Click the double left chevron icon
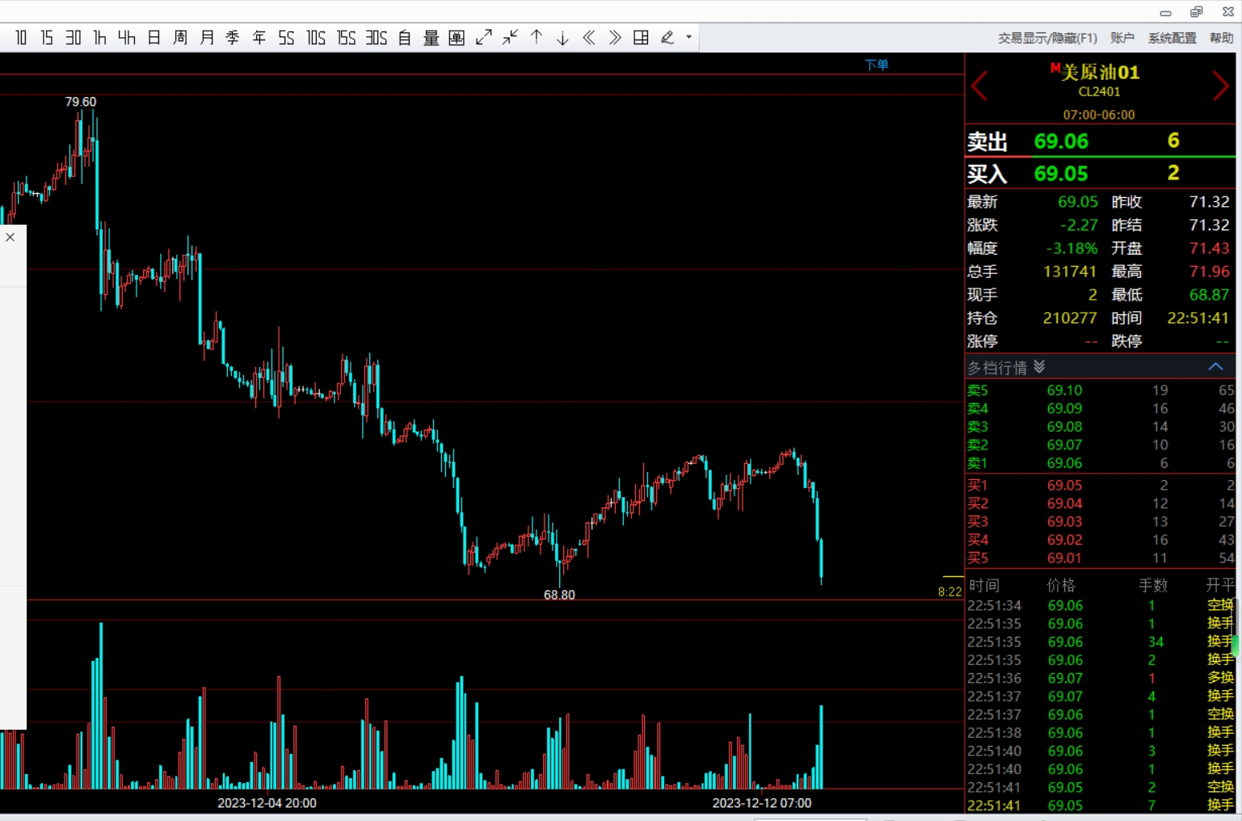The width and height of the screenshot is (1242, 821). pos(589,38)
